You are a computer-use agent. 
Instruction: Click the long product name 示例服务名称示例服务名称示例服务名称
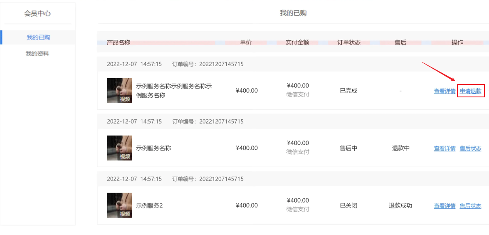174,91
